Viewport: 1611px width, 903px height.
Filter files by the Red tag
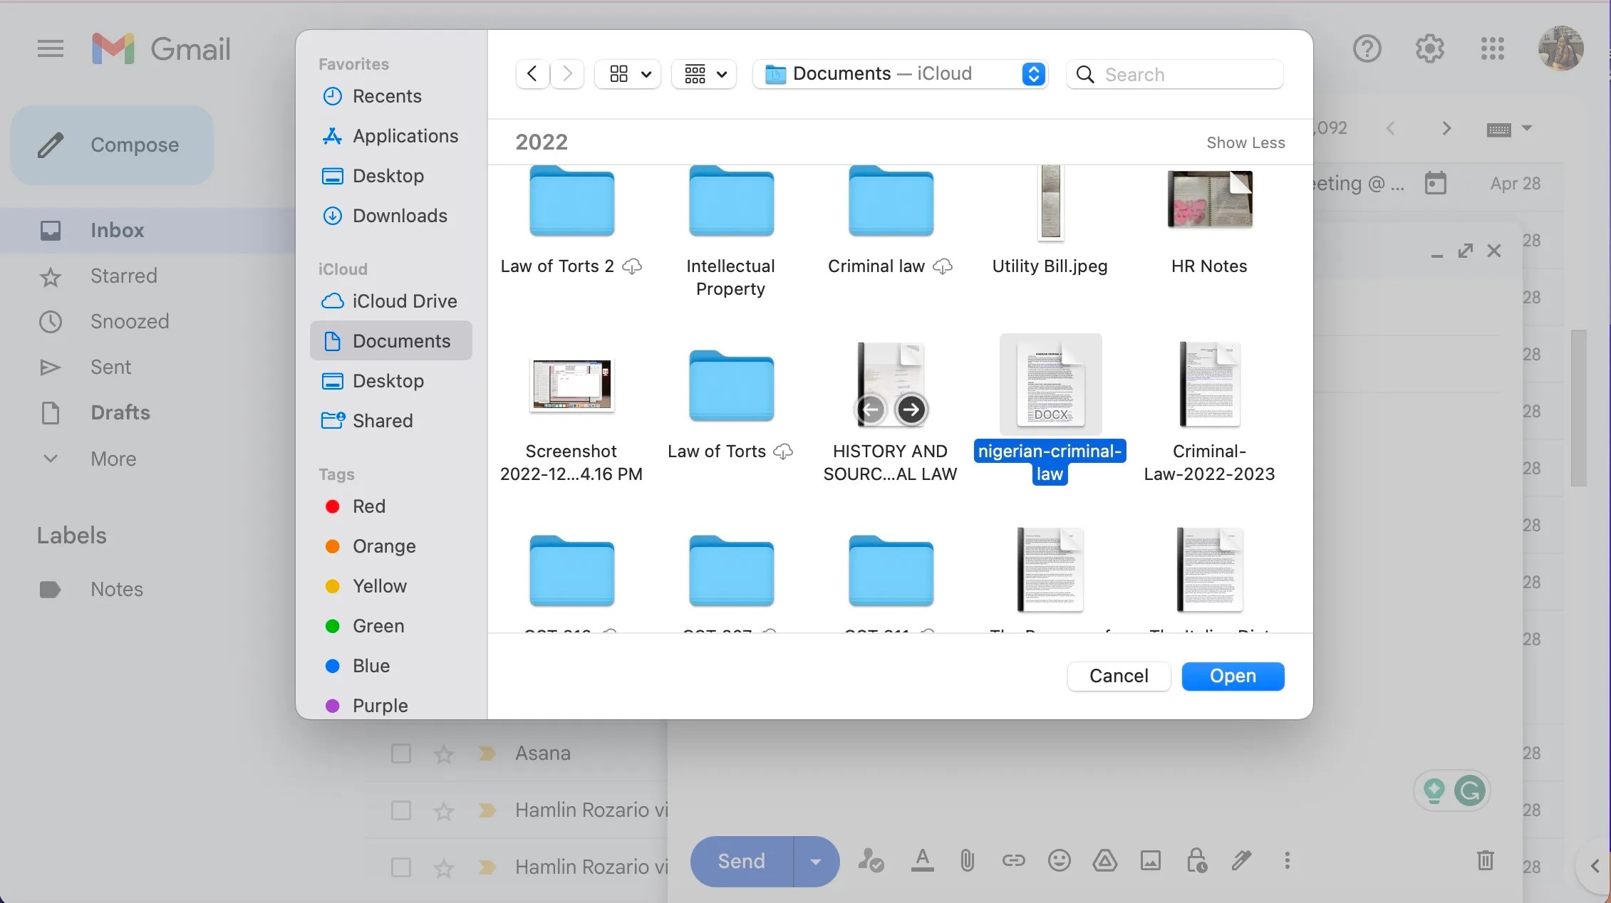pos(369,506)
